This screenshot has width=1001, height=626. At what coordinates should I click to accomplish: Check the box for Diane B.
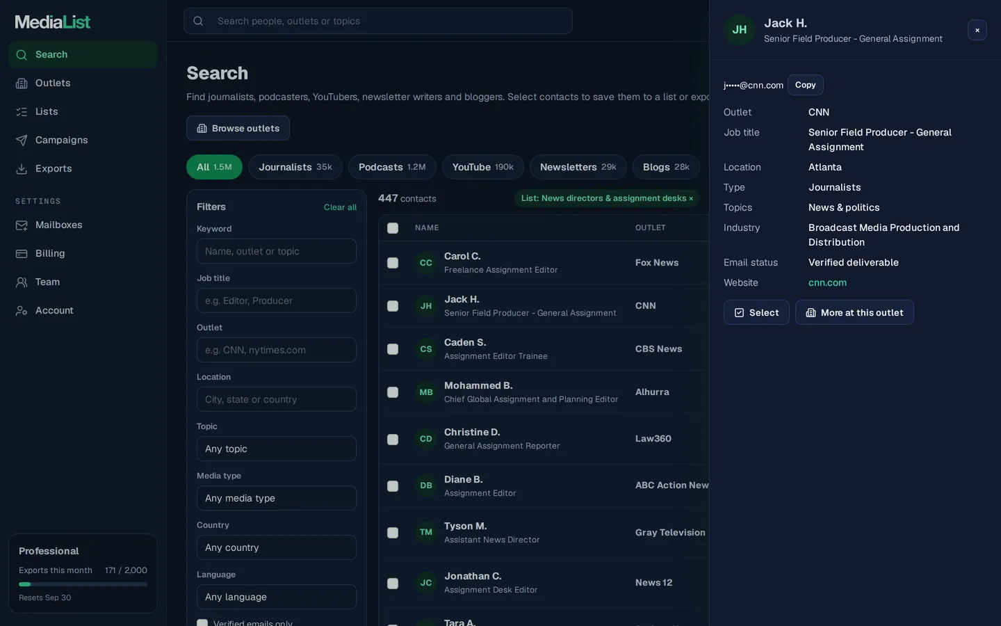click(393, 485)
